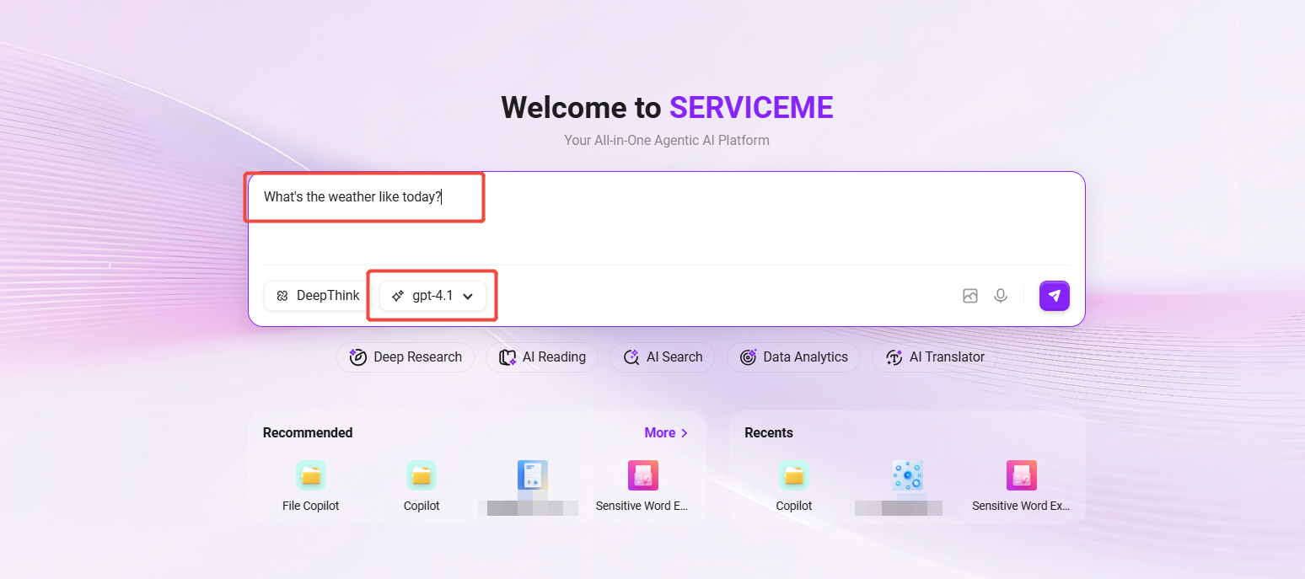Click the image upload icon

point(970,296)
